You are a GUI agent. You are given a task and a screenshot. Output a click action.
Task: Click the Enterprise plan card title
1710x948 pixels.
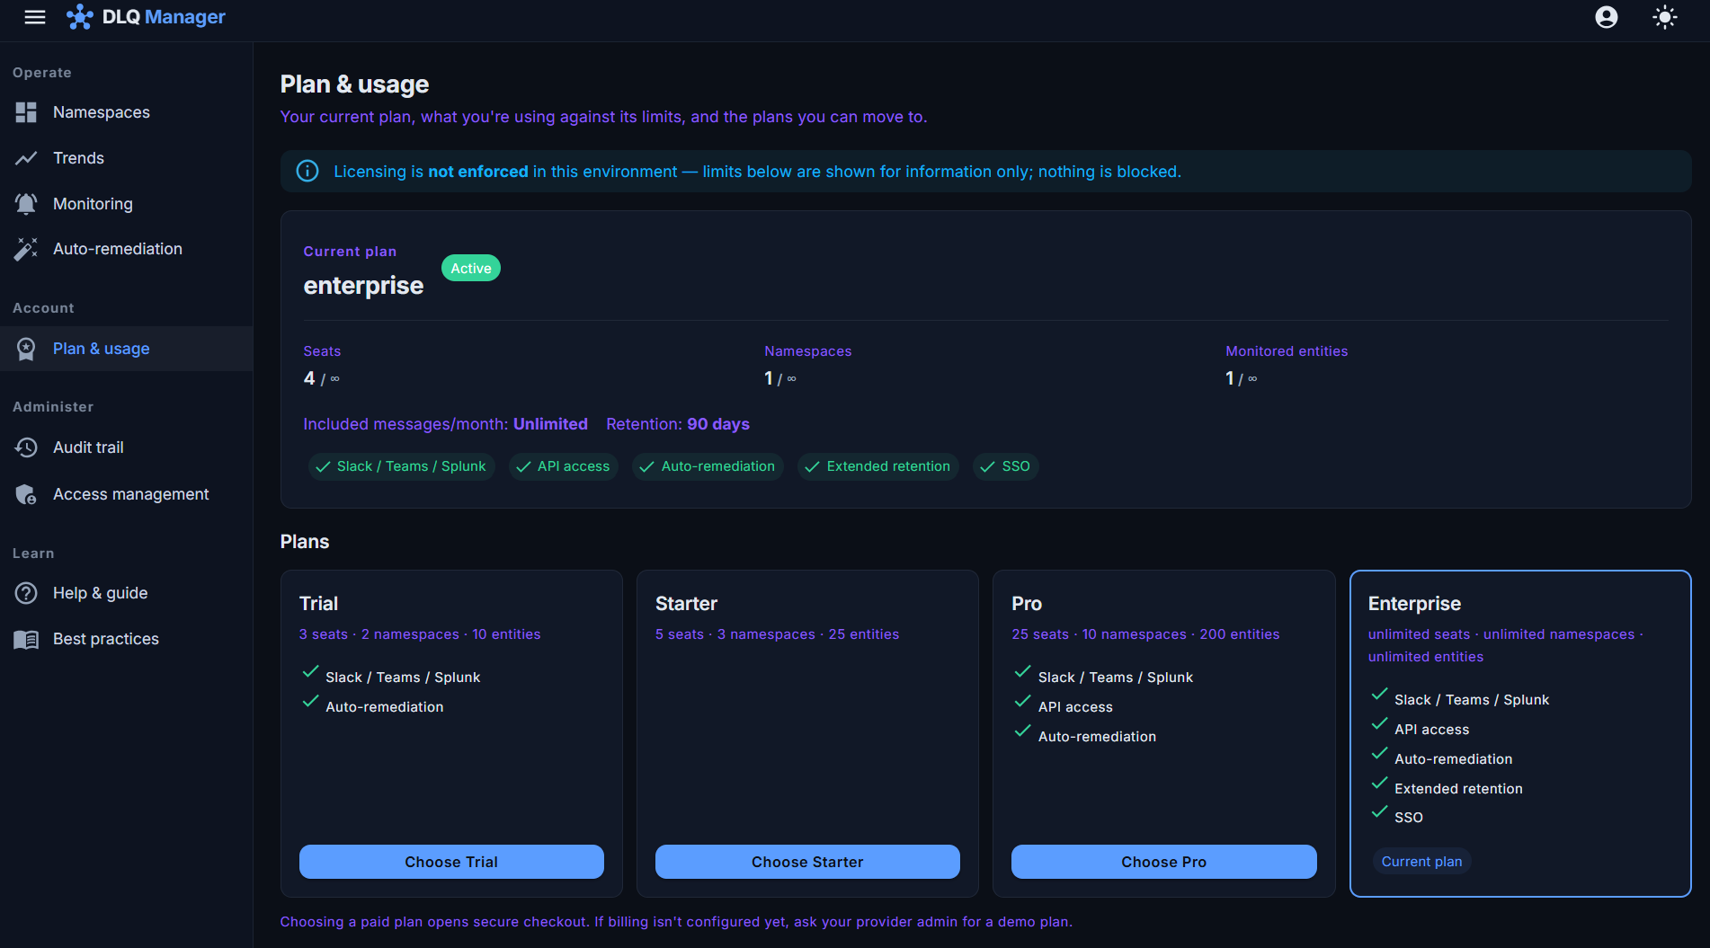click(1414, 604)
